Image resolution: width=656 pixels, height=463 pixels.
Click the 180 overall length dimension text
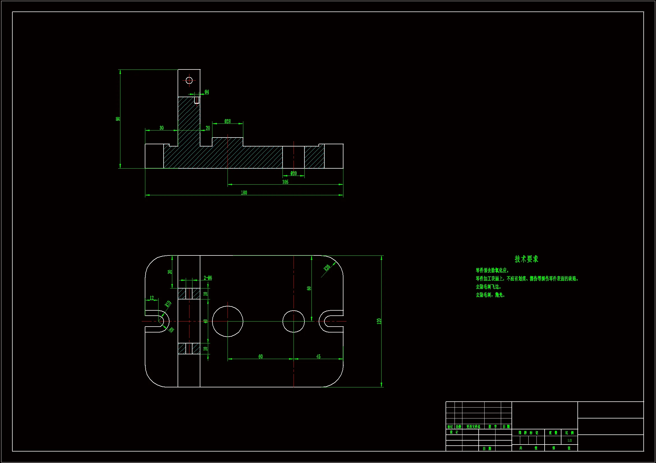(x=244, y=192)
